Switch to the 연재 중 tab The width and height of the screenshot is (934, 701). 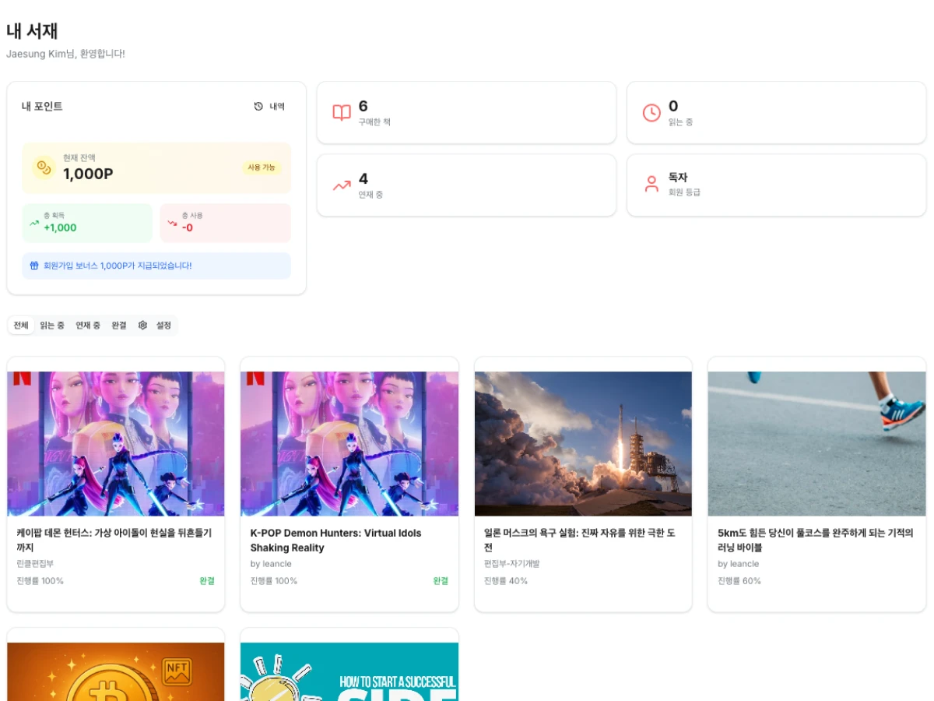(x=88, y=326)
